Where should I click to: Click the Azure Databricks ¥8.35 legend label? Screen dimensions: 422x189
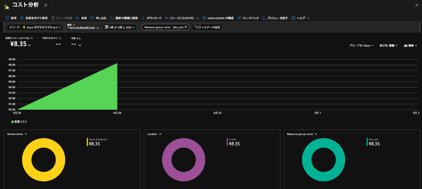(x=98, y=142)
